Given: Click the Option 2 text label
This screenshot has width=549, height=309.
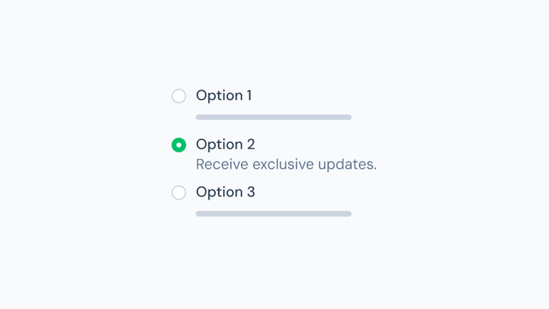Looking at the screenshot, I should click(x=225, y=144).
